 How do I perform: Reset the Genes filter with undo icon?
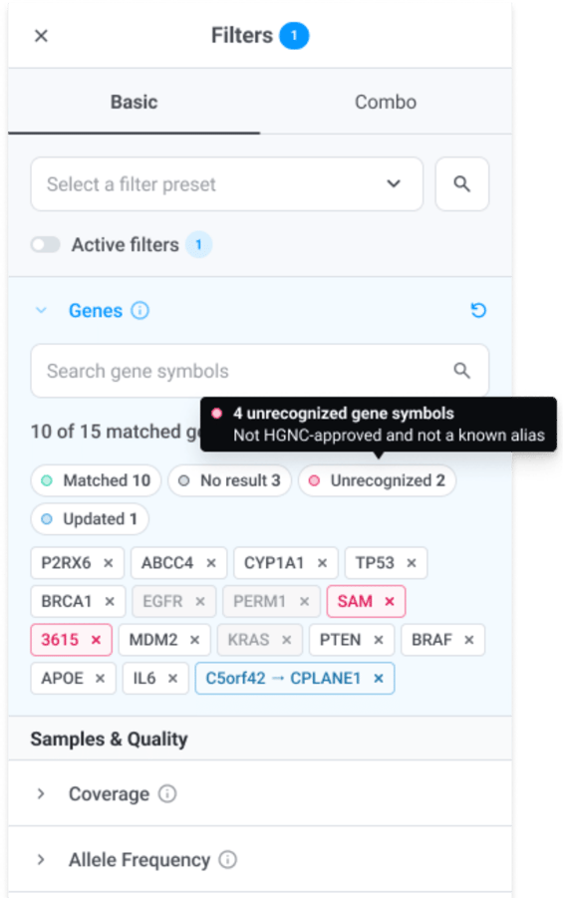478,310
